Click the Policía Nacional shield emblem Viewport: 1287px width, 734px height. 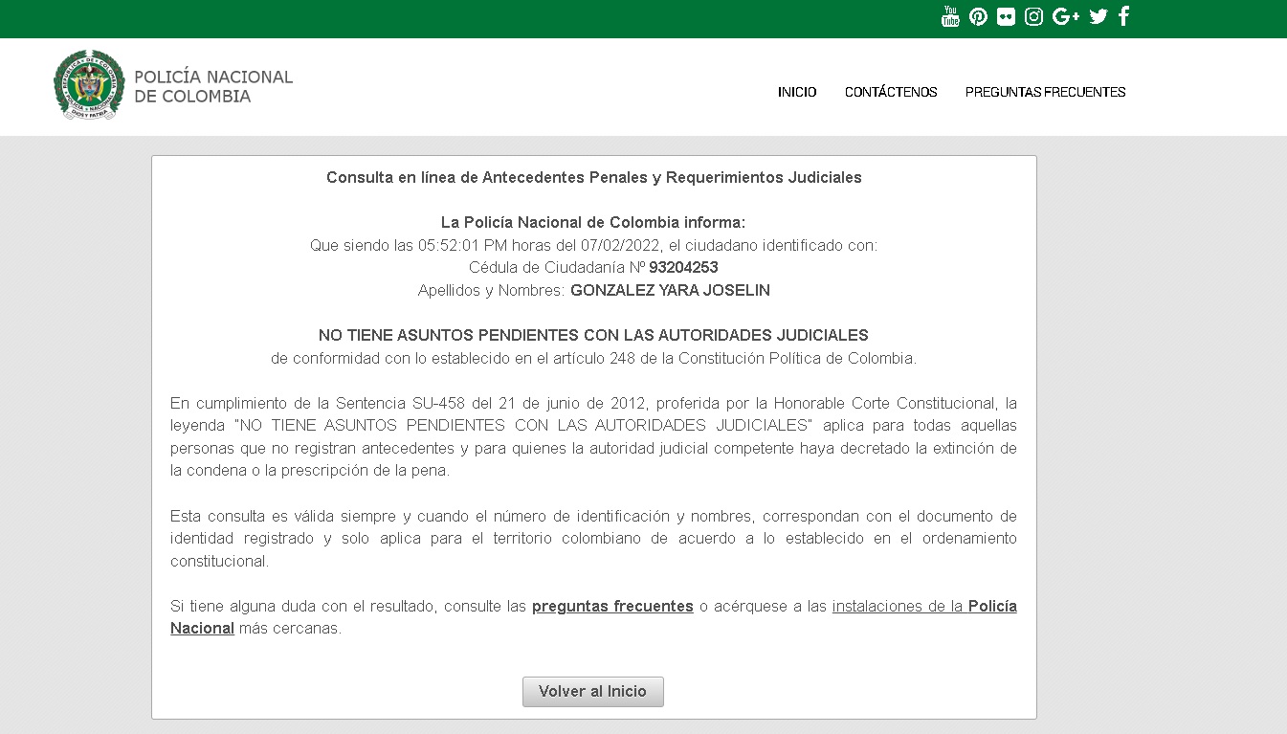tap(89, 85)
